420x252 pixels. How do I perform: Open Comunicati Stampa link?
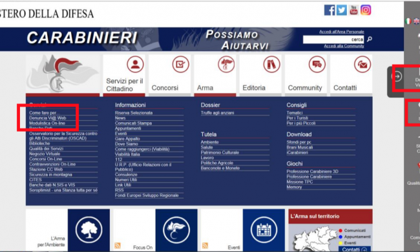click(x=133, y=123)
